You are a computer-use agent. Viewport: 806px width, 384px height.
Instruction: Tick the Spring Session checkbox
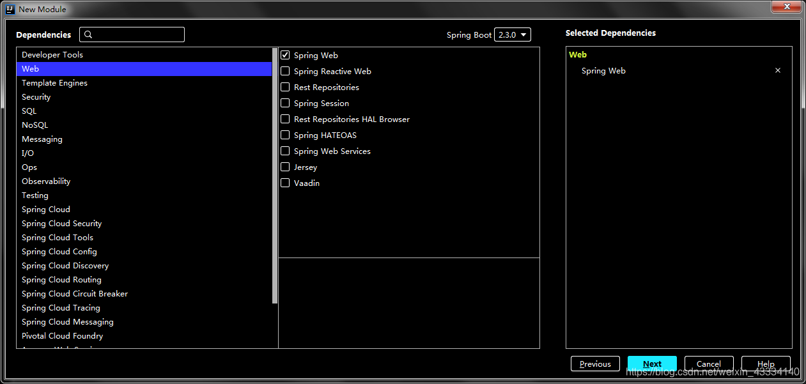click(285, 104)
